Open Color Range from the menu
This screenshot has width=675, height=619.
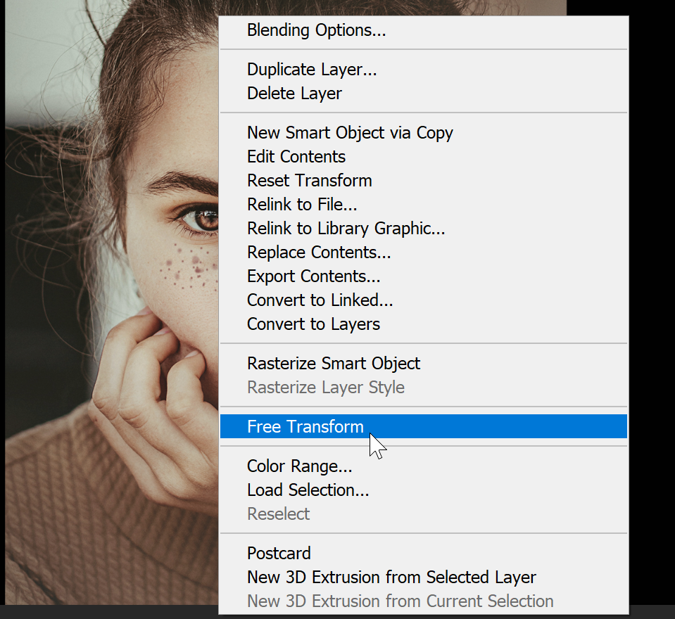click(x=424, y=466)
